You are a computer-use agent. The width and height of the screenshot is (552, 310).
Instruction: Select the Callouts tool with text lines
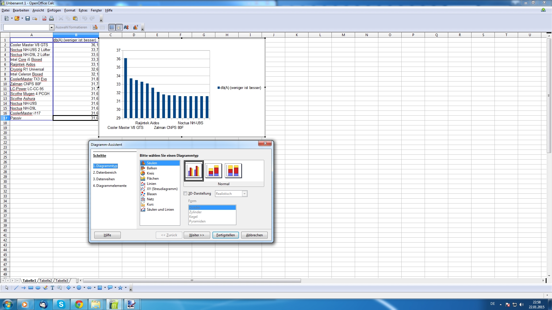[x=60, y=288]
